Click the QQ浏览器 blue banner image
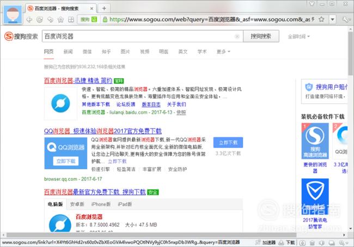Screen dimensions: 354x247 point(66,153)
